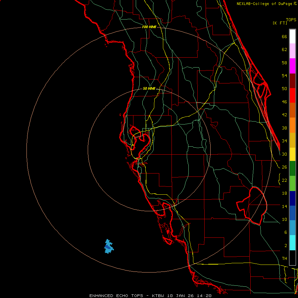The width and height of the screenshot is (298, 298).
Task: Click the 62 label on the tops scale
Action: click(284, 50)
